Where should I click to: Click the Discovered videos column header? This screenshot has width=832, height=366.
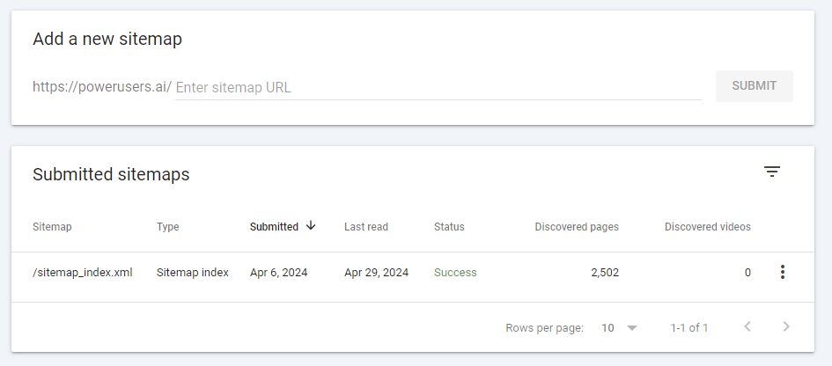(x=708, y=227)
